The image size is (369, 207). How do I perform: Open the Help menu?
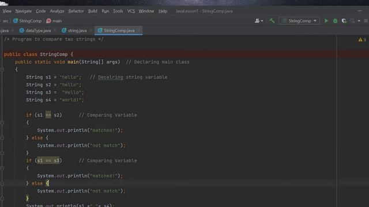pos(163,11)
